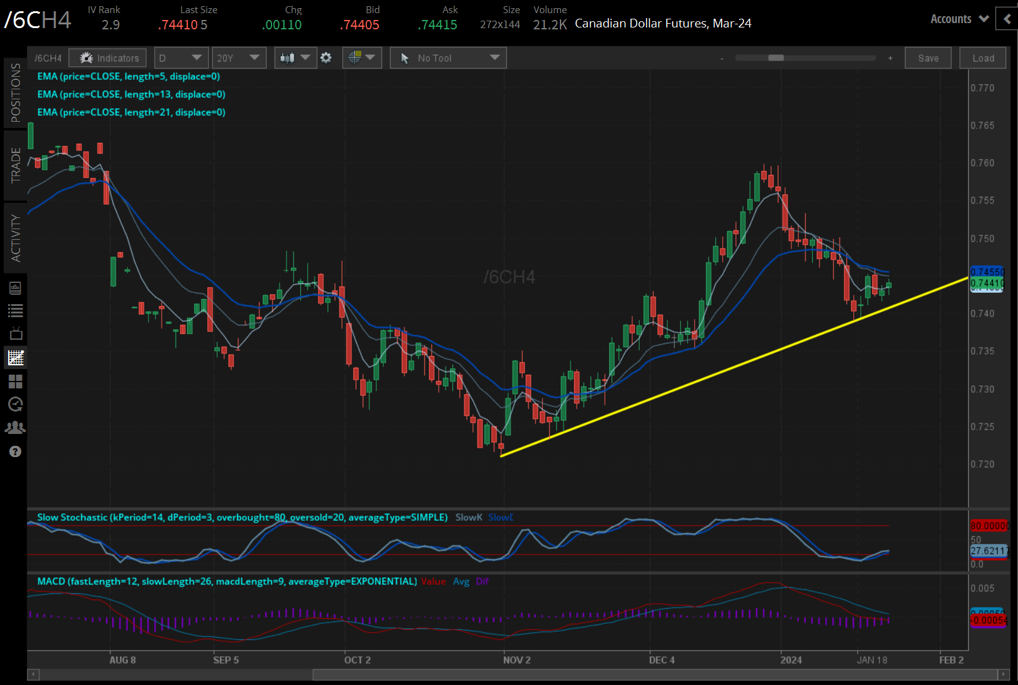This screenshot has height=685, width=1018.
Task: Open the people community icon
Action: click(16, 428)
